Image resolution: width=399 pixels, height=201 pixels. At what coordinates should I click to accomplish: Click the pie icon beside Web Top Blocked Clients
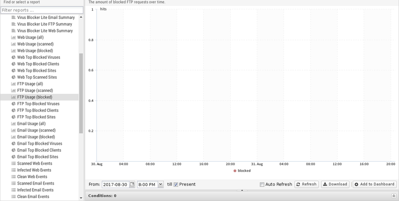[x=13, y=64]
